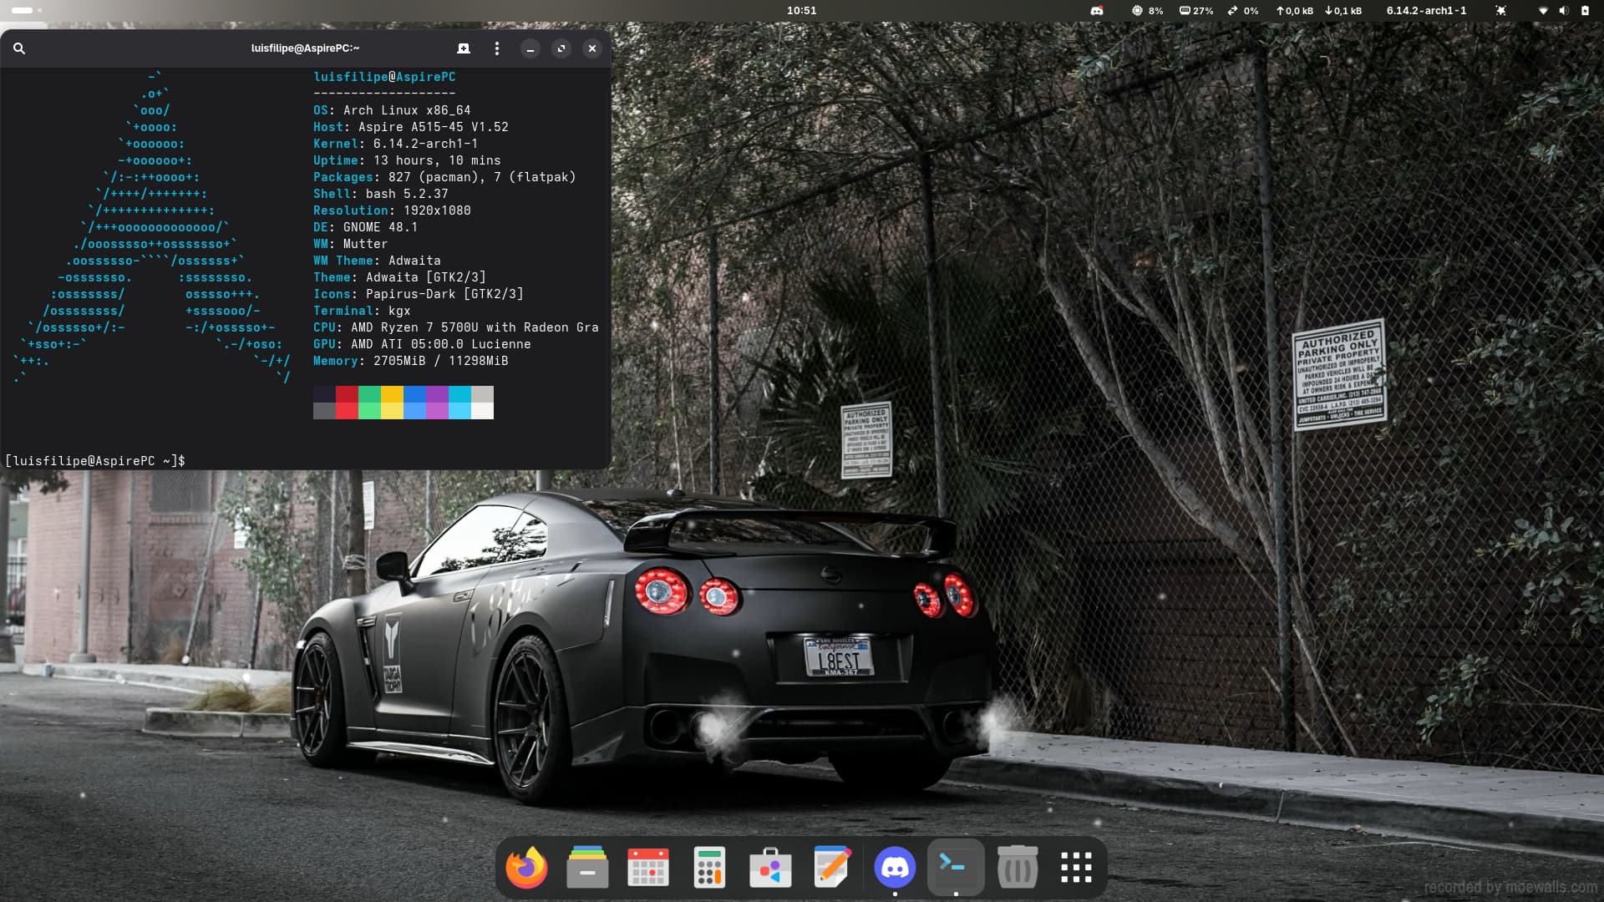Click the 'CPU: AMD Ryzen 7 5700U' line
Screen dimensions: 1604x902
(456, 327)
